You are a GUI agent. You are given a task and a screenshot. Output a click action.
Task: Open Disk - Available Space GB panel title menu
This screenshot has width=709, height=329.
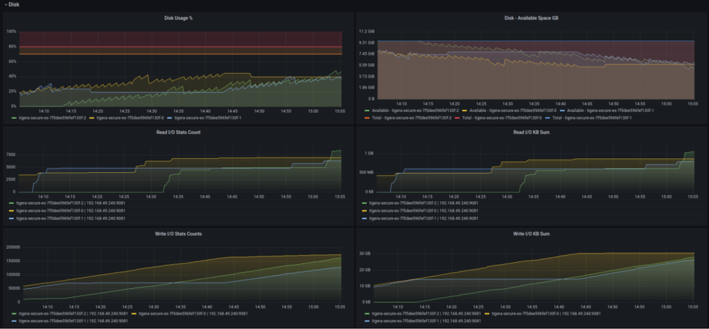pyautogui.click(x=531, y=19)
